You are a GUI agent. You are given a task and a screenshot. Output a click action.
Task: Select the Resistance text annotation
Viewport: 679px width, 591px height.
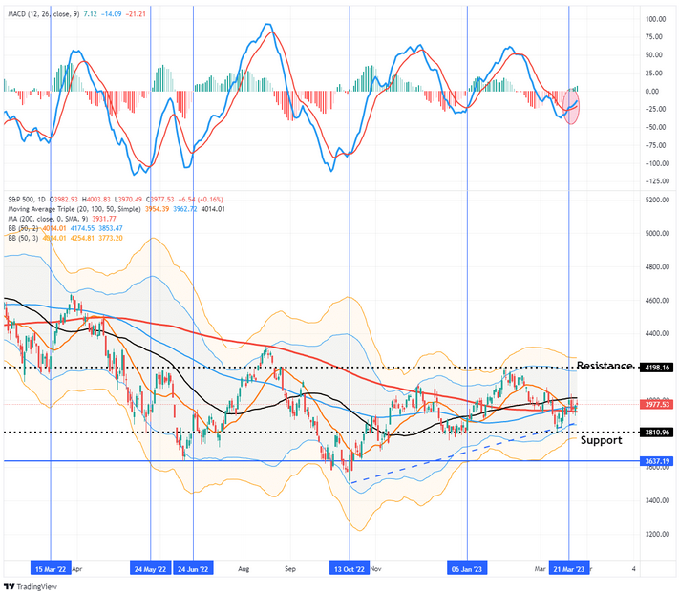(x=605, y=366)
